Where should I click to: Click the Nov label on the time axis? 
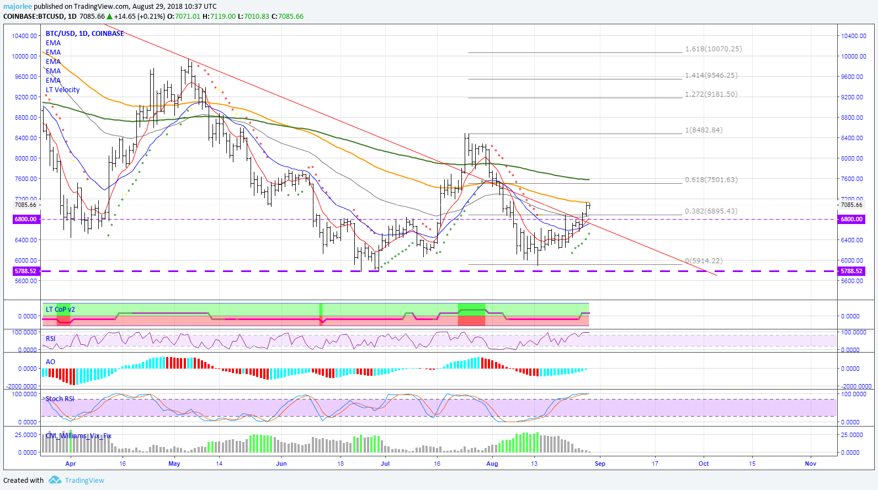pos(811,464)
